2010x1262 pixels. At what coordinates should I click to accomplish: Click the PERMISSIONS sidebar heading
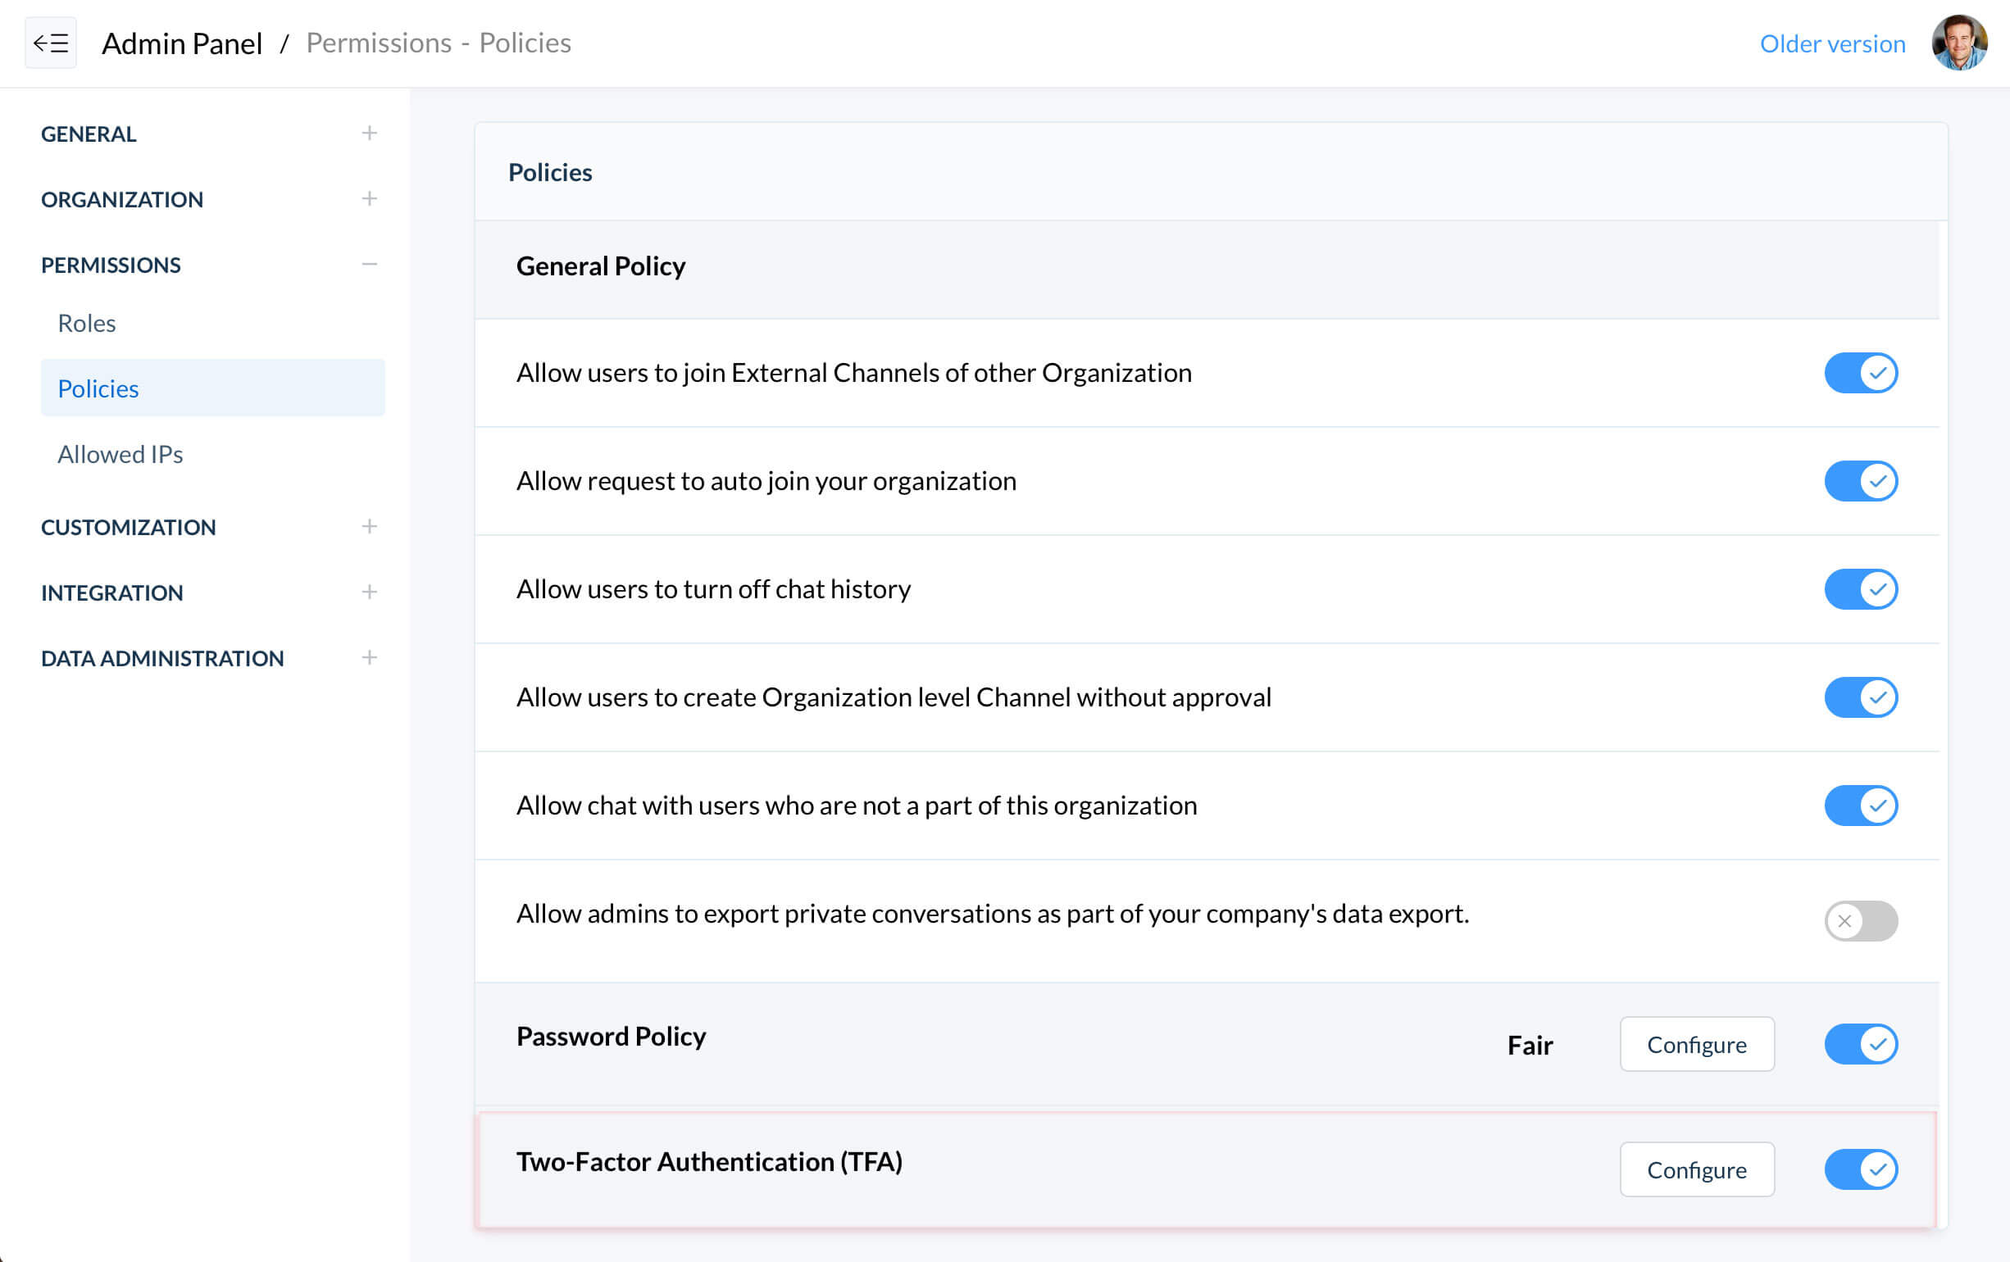[111, 265]
